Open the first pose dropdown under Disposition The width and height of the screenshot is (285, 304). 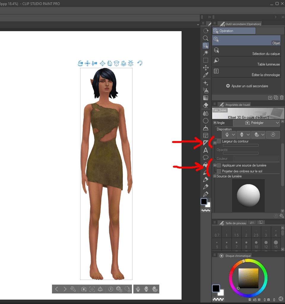coord(229,134)
